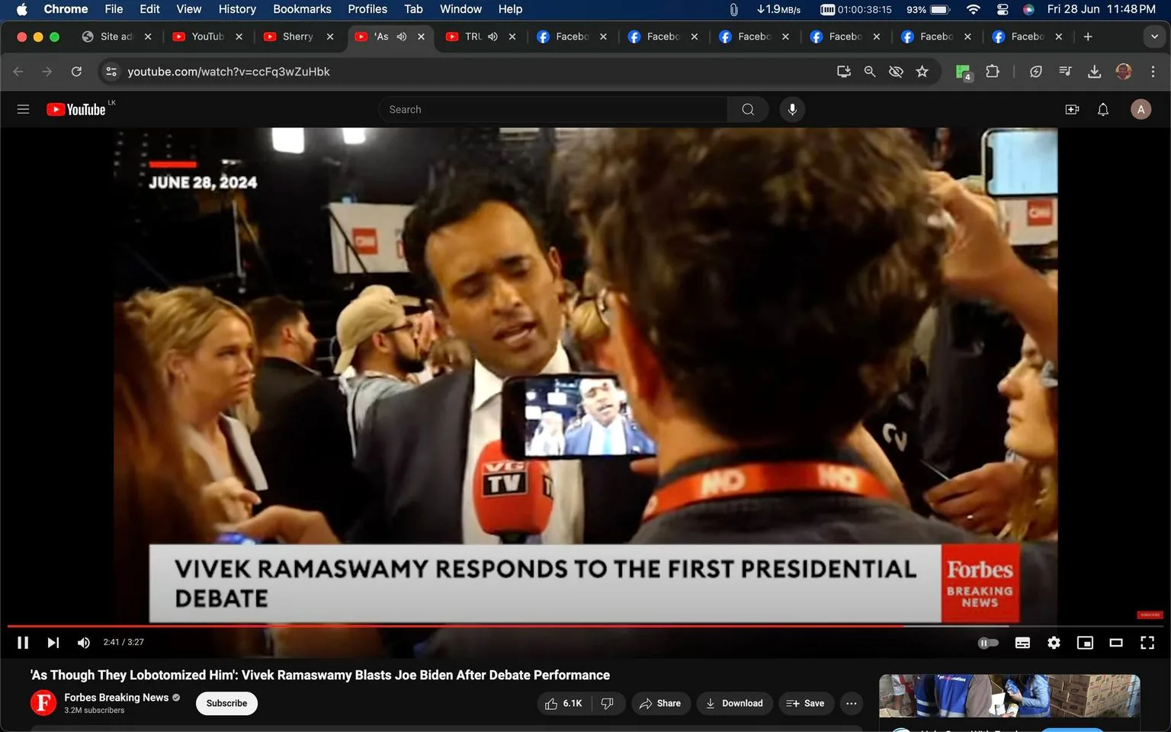The image size is (1171, 732).
Task: Open Chrome extensions puzzle icon
Action: tap(993, 71)
